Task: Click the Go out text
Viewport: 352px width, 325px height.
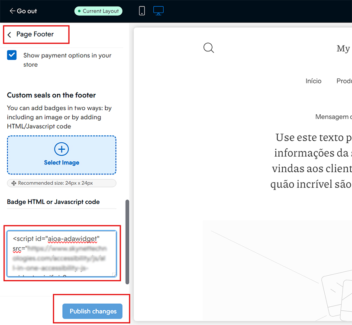Action: click(x=27, y=11)
